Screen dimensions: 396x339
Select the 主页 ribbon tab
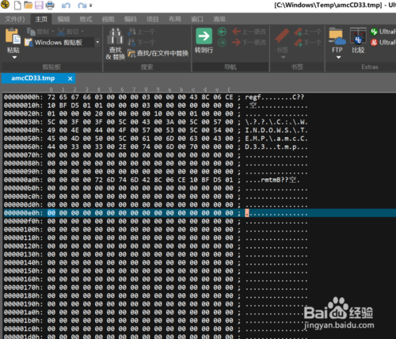(41, 19)
